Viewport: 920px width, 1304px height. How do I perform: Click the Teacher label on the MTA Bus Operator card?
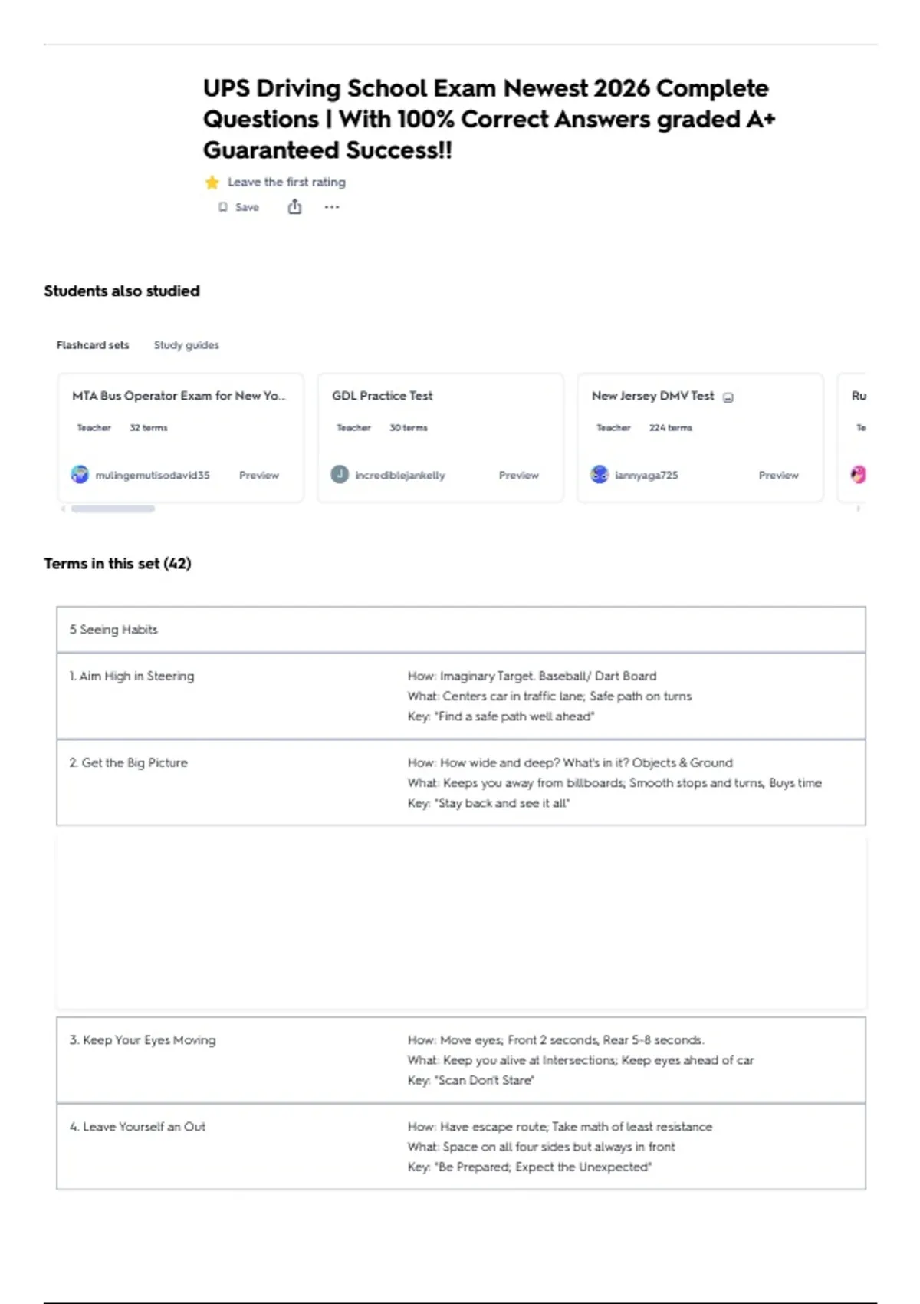(x=94, y=428)
